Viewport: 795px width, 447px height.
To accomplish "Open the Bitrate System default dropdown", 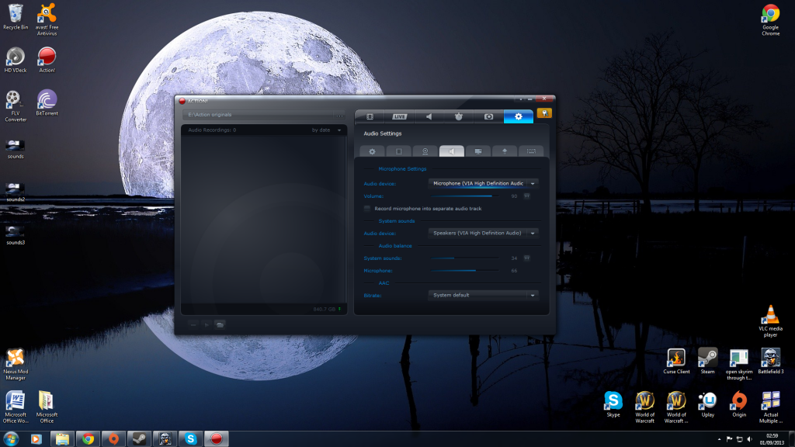I will coord(483,295).
